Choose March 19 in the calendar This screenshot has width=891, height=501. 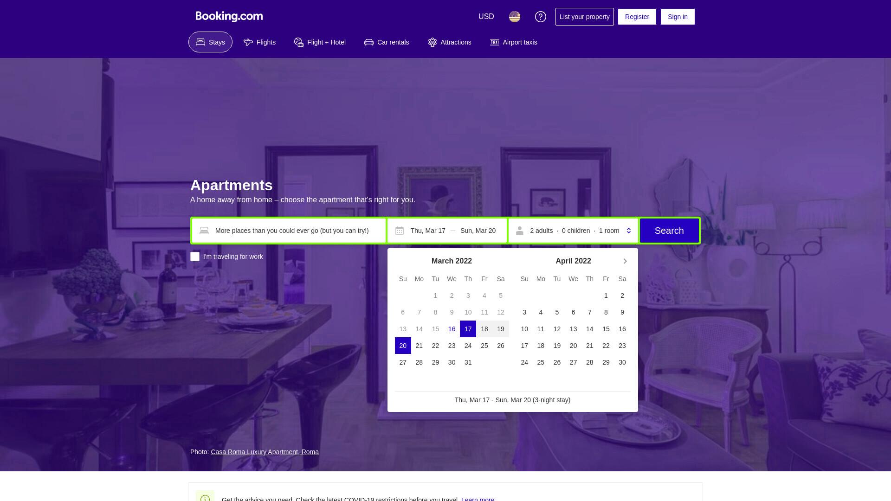pos(500,329)
